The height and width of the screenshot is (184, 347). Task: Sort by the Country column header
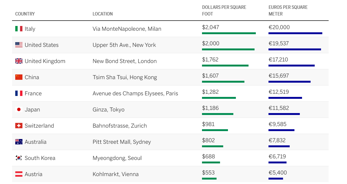click(25, 14)
